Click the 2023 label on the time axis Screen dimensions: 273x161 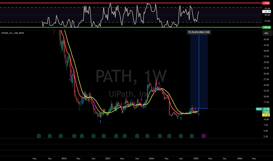[x=108, y=159]
